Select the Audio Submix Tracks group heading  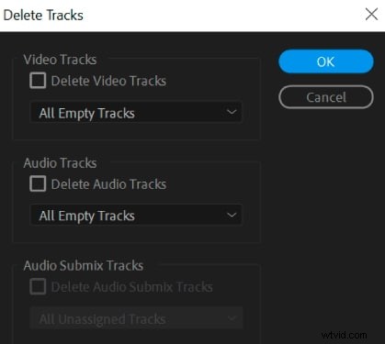pyautogui.click(x=84, y=265)
